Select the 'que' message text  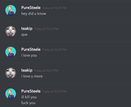(24, 35)
